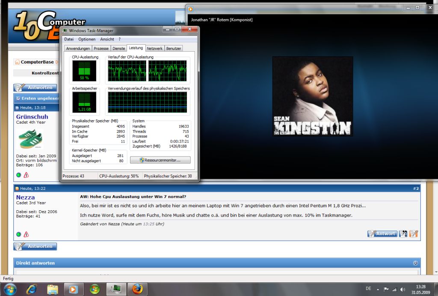Click the ComputerBase home breadcrumb icon
Screen dimensions: 438x296
point(17,62)
